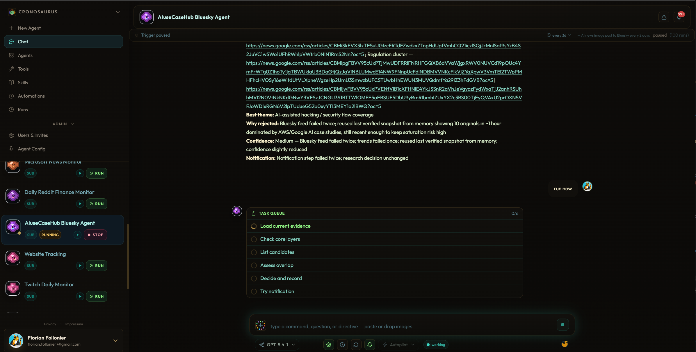Open the GPT-5.4-1 model dropdown
Screen dimensions: 696x352
click(x=277, y=345)
